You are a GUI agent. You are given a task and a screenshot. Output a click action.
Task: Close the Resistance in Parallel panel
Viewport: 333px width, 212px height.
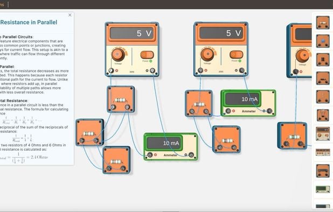pyautogui.click(x=70, y=15)
